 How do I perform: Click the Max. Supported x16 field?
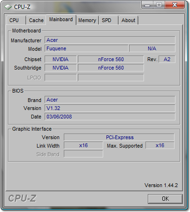160,145
